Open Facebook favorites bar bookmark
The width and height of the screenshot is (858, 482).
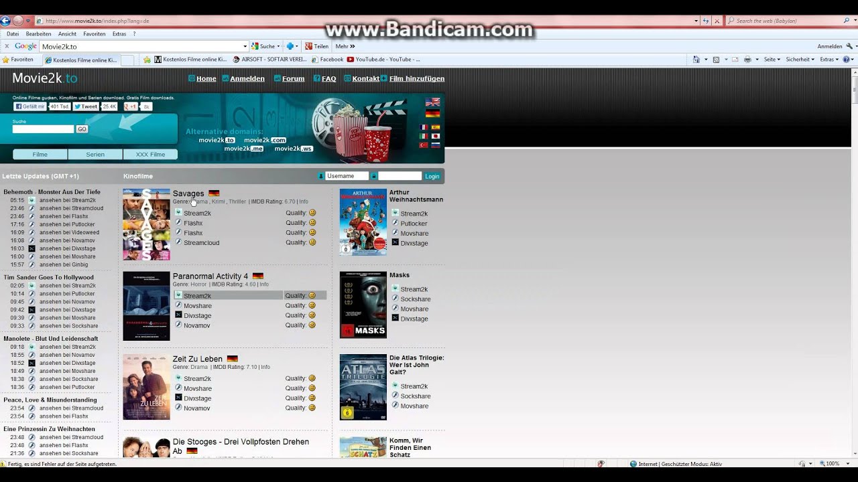327,60
